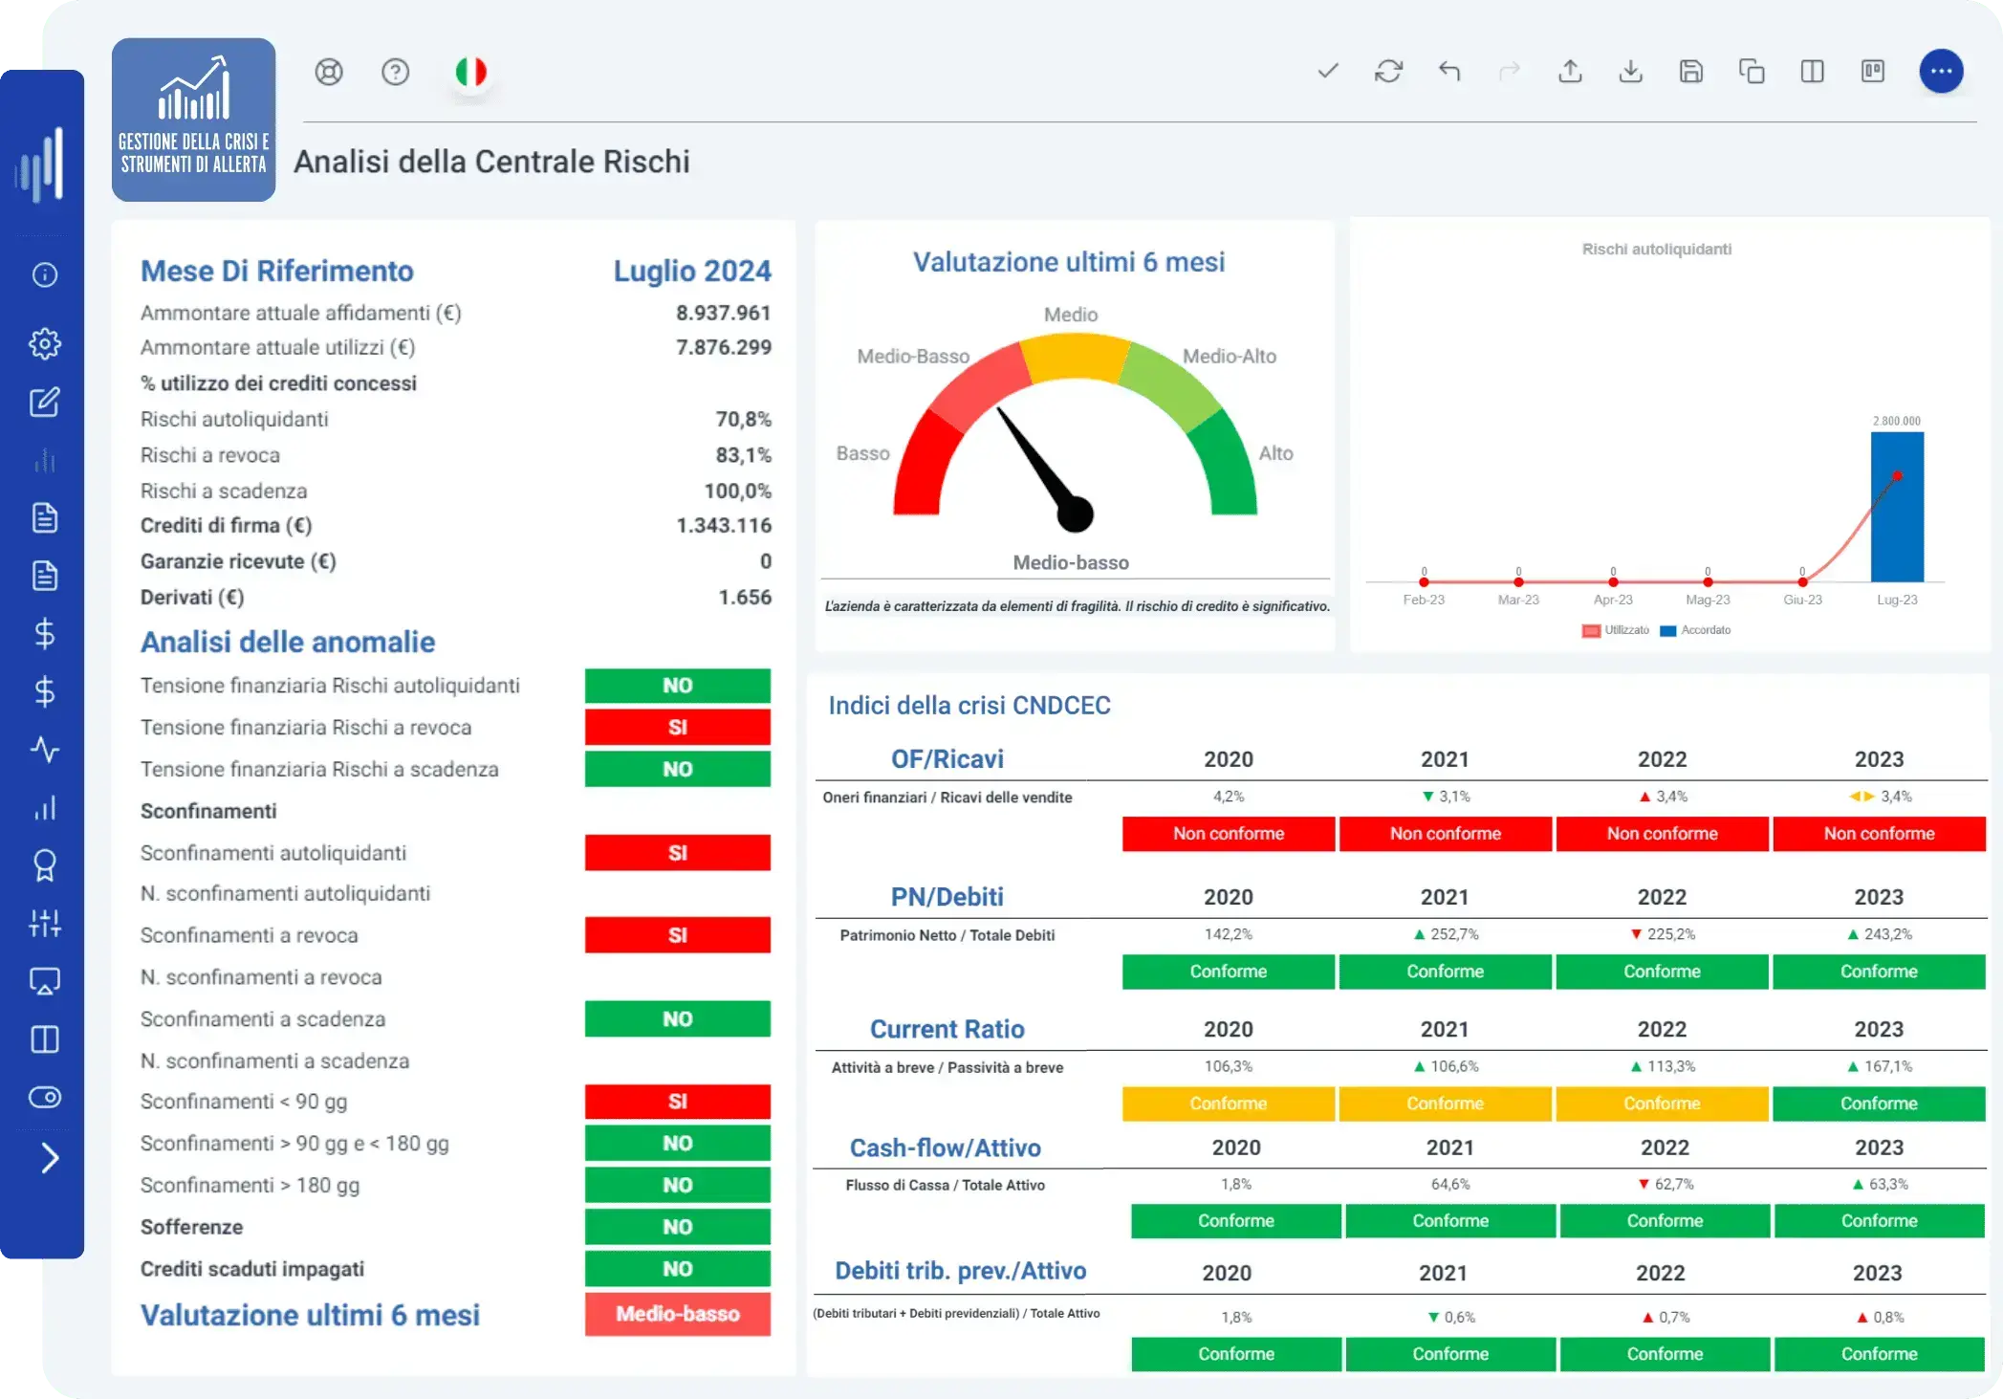
Task: Click the Debiti trib. prev./Attivo heading
Action: pos(960,1270)
